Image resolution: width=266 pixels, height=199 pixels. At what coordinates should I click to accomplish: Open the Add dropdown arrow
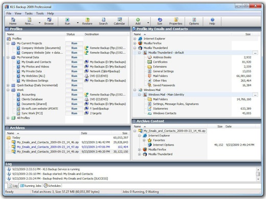148,22
